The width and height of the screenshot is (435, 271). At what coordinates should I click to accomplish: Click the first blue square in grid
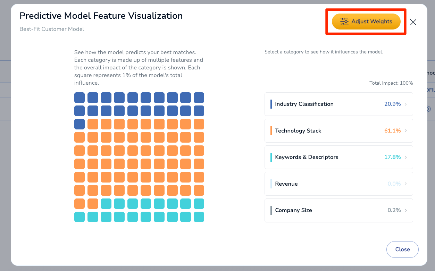pos(80,98)
